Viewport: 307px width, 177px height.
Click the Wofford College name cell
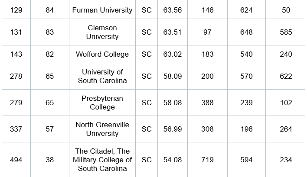click(102, 54)
